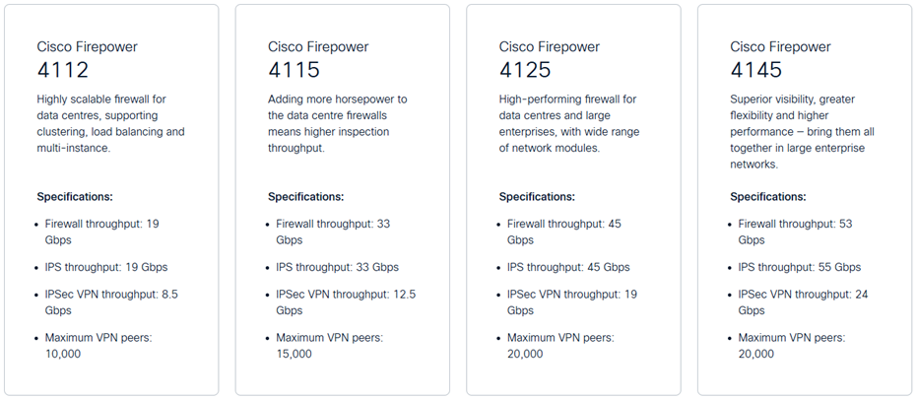This screenshot has height=399, width=917.
Task: Click 'Maximum VPN peers: 15,000' list item
Action: click(329, 345)
